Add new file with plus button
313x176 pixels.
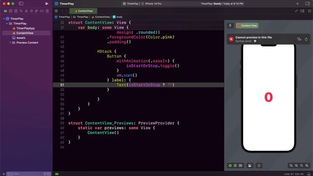3,174
